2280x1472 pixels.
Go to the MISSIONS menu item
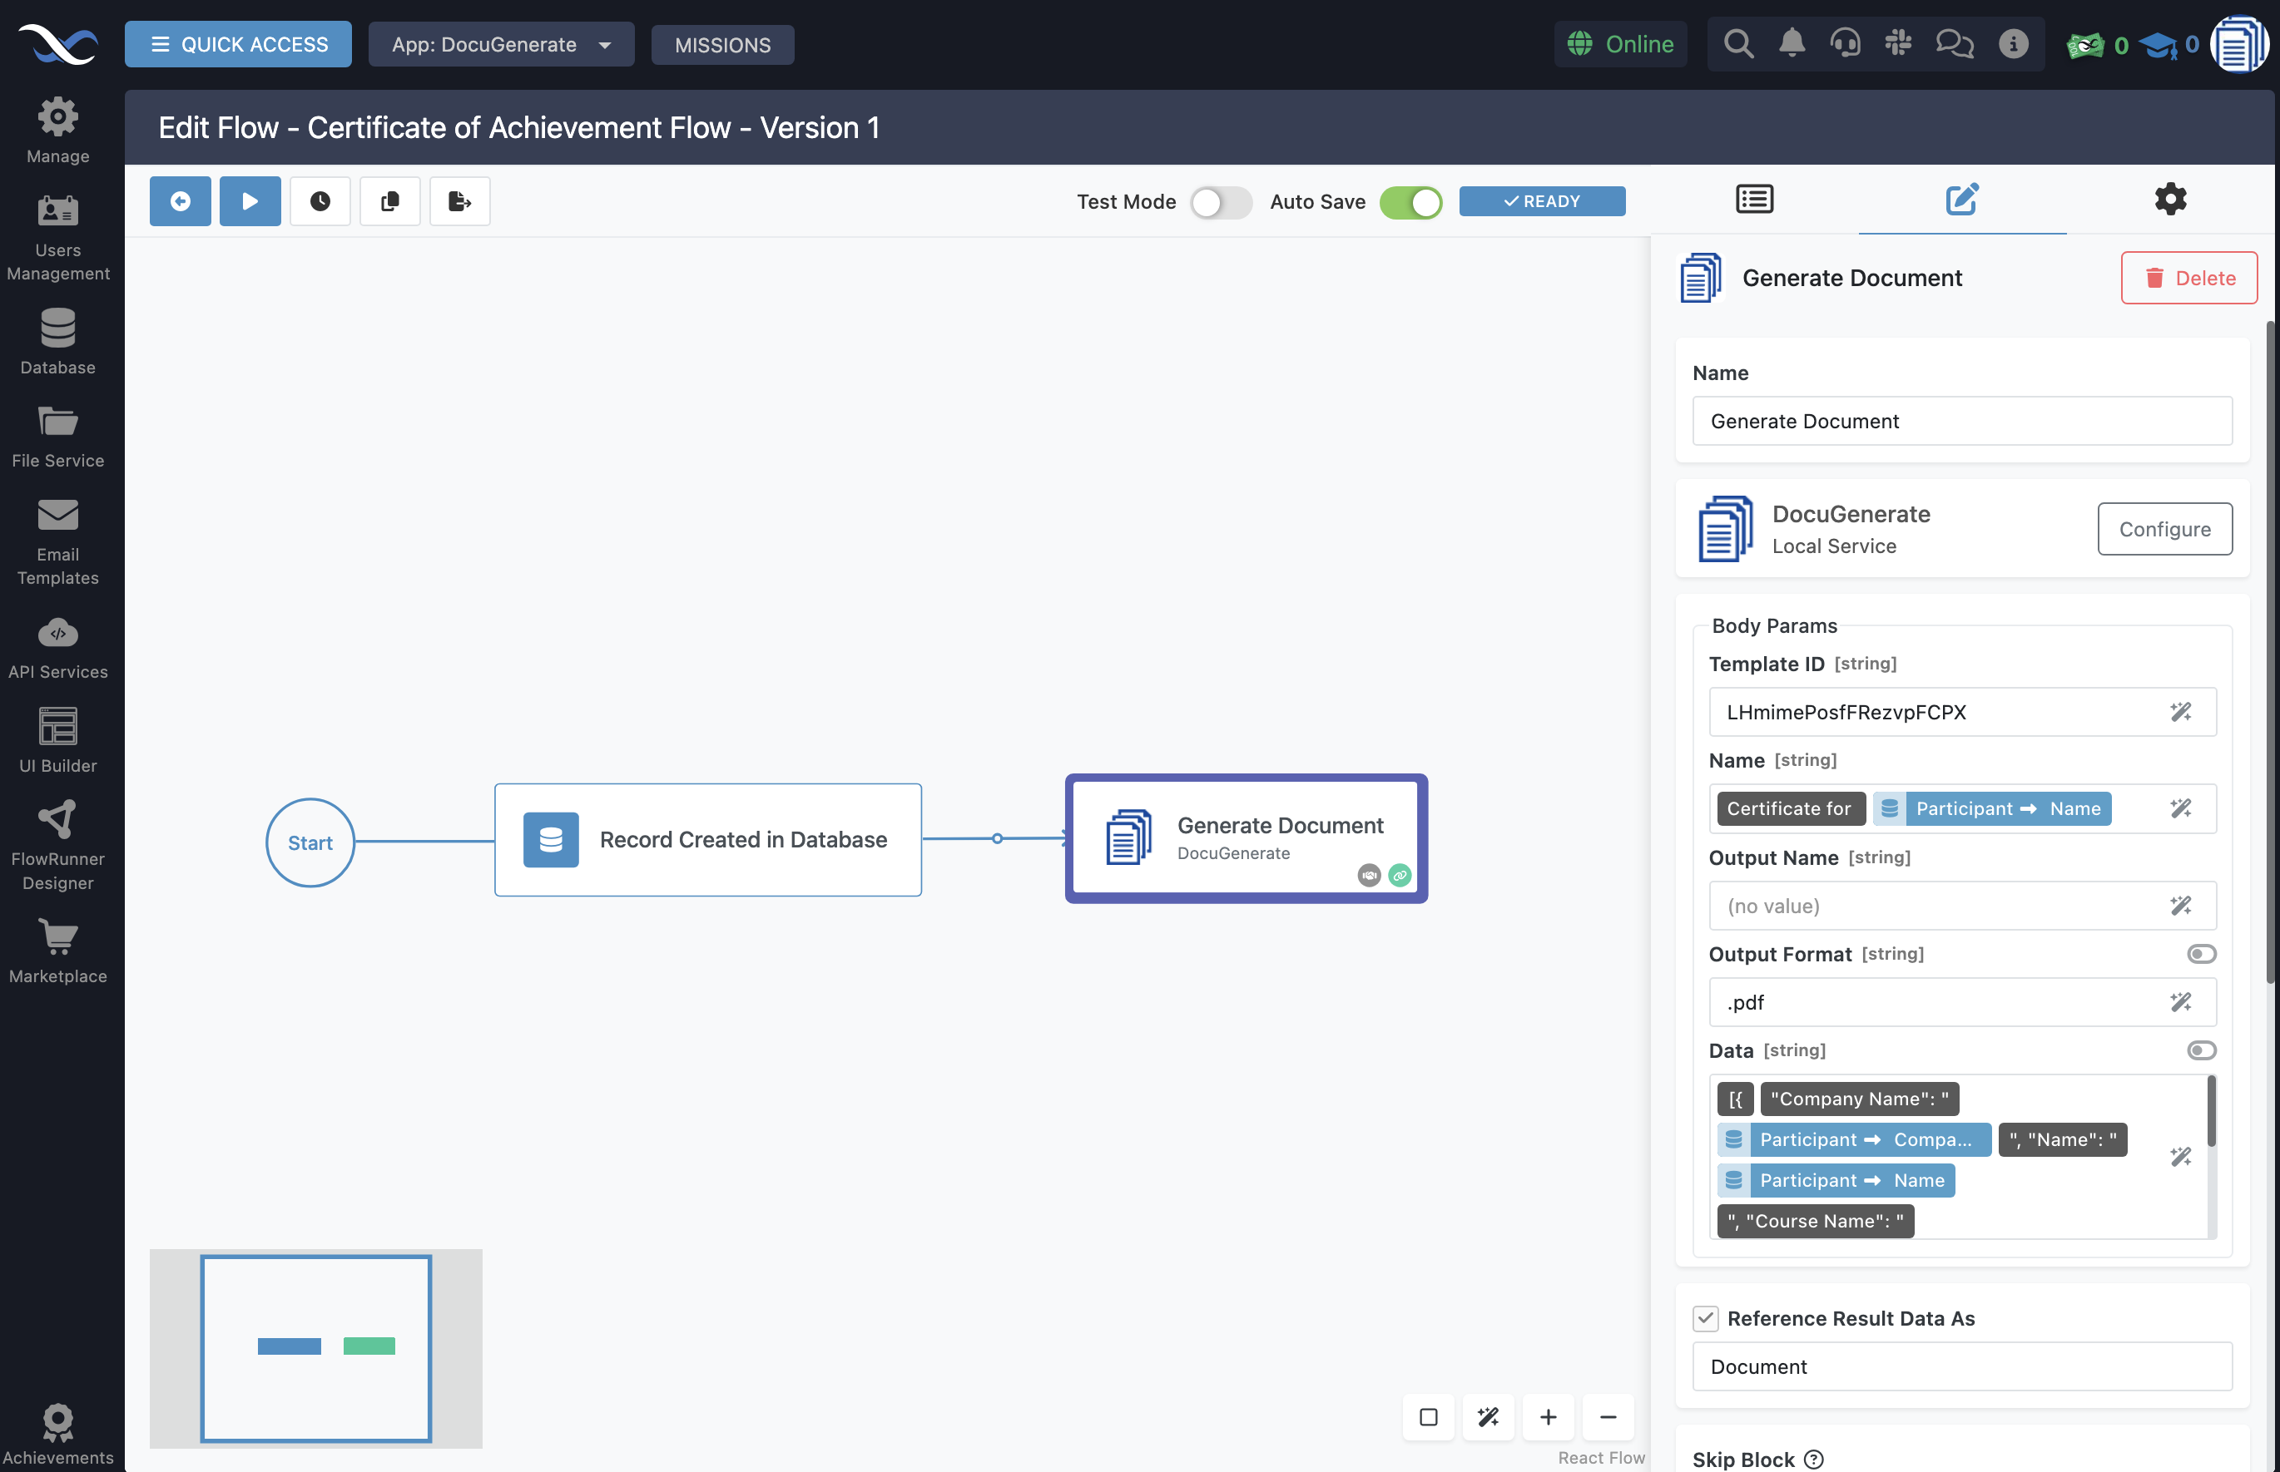722,44
